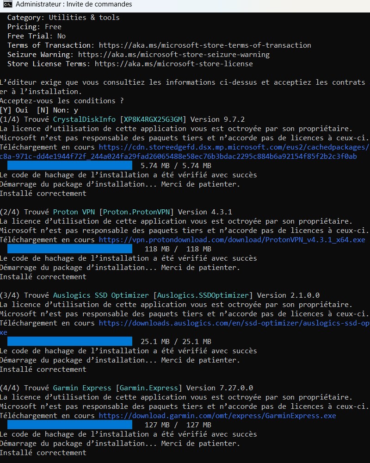Click the Proton VPN 118 MB progress bar

tap(70, 249)
